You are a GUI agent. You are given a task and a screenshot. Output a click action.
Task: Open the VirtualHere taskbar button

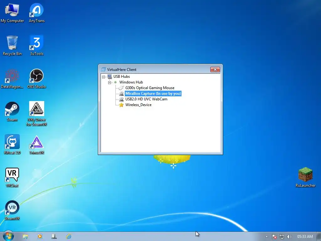pos(54,237)
